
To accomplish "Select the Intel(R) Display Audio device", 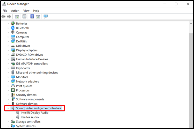I will coord(34,112).
